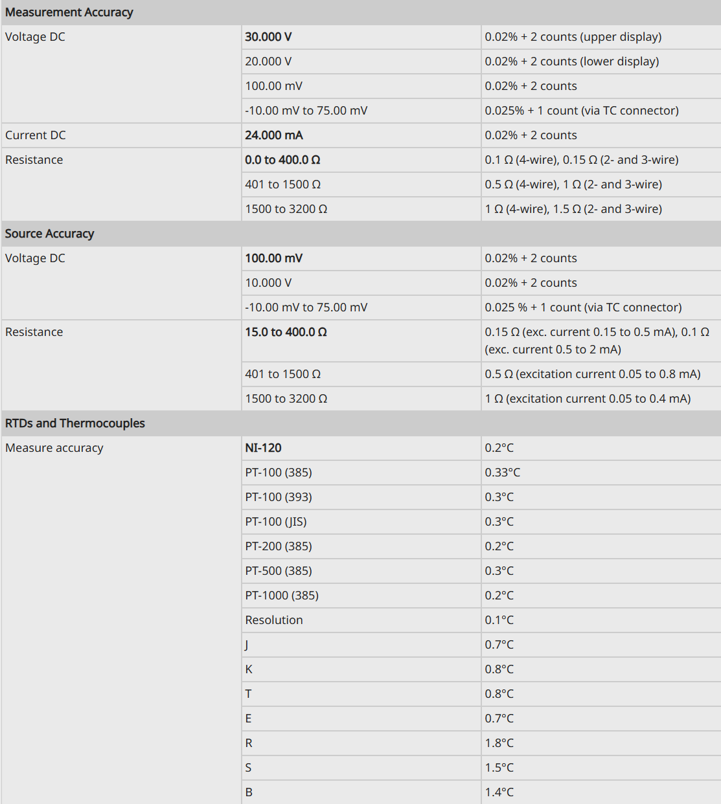Select the 1.8°C value for type R
The image size is (721, 804).
[x=499, y=743]
